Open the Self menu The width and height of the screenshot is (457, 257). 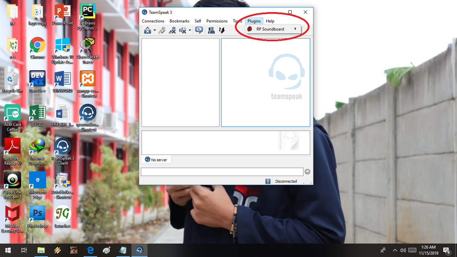click(x=198, y=21)
